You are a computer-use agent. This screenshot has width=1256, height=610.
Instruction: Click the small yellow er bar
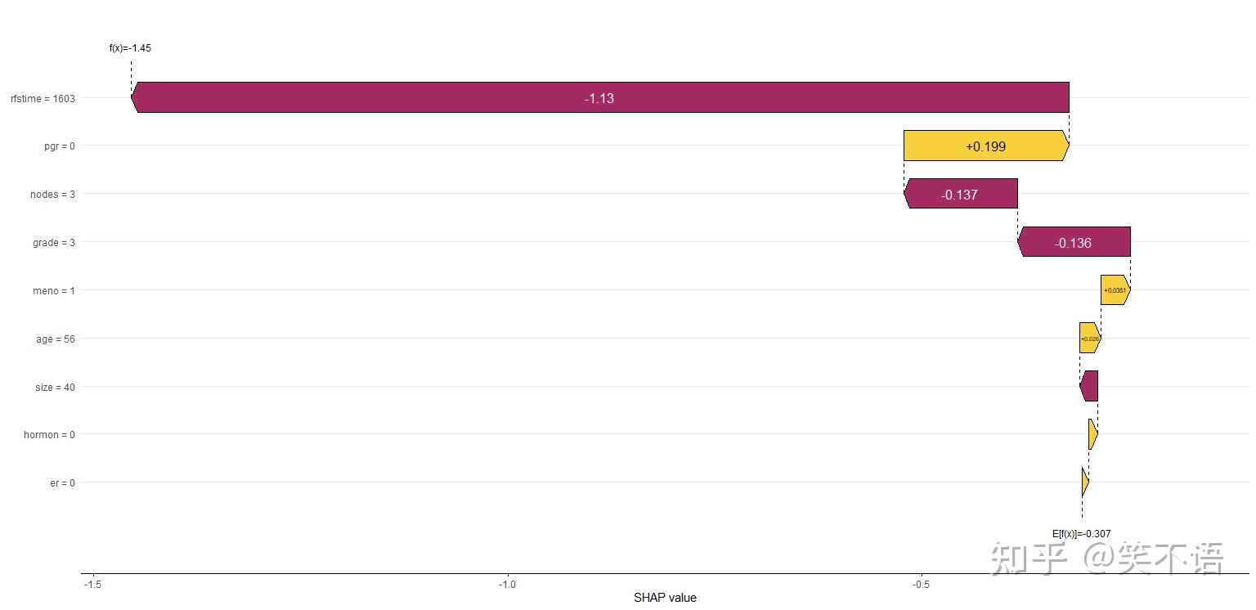1084,482
